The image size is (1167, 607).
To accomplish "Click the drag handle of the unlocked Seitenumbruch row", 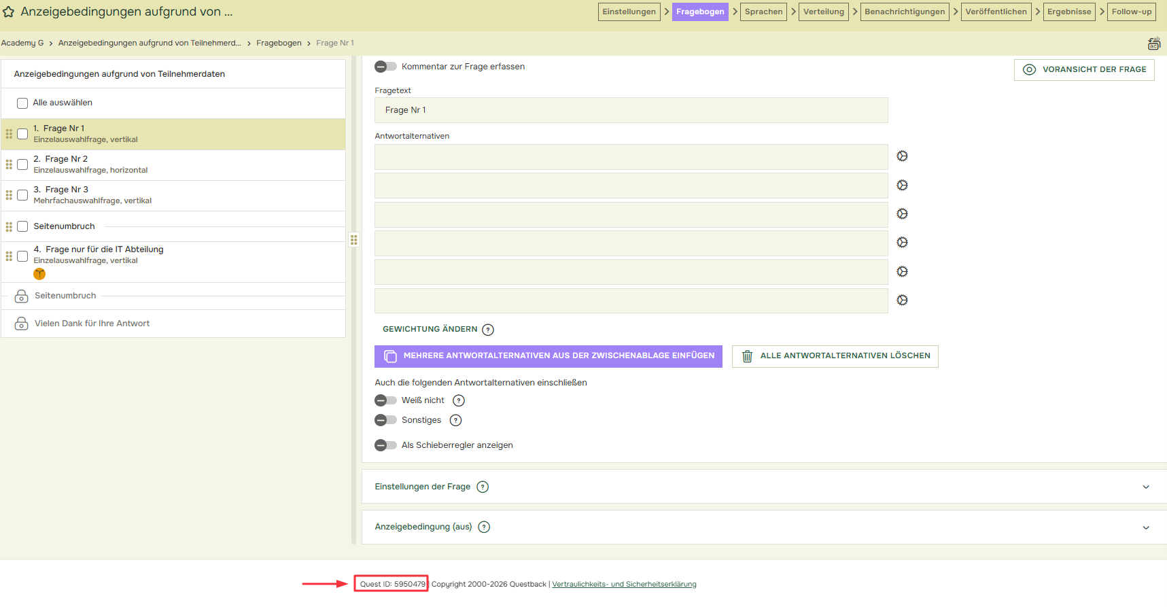I will (x=9, y=226).
